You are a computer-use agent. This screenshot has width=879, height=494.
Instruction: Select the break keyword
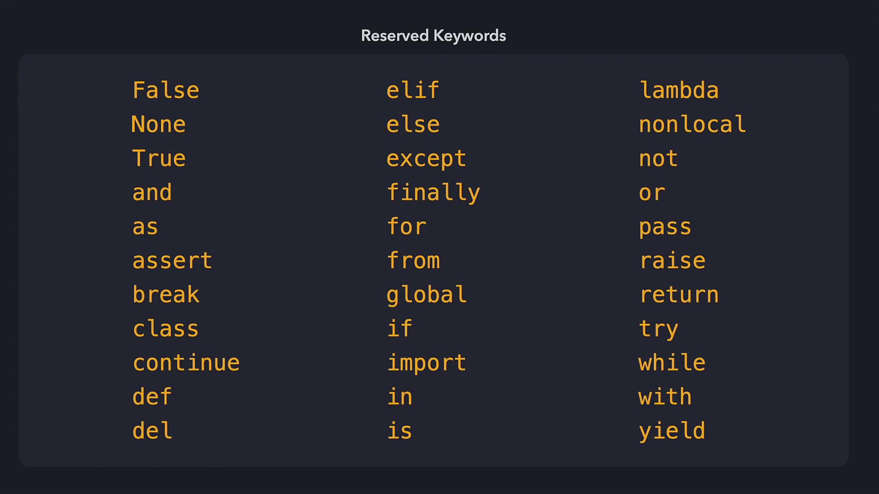166,295
